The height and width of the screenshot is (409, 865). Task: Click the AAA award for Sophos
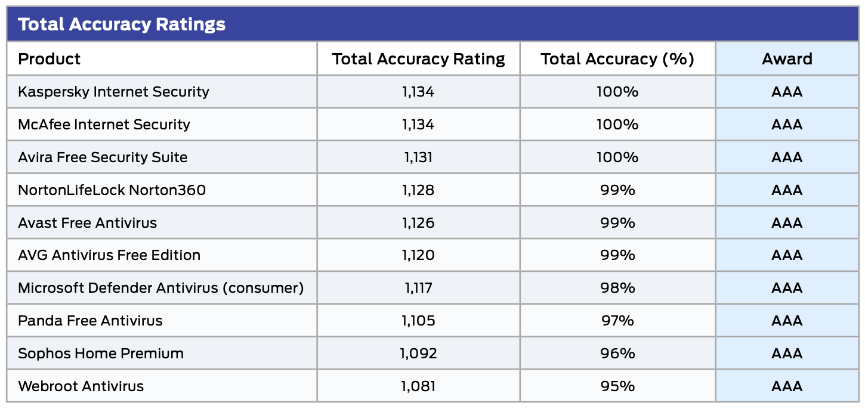point(787,354)
